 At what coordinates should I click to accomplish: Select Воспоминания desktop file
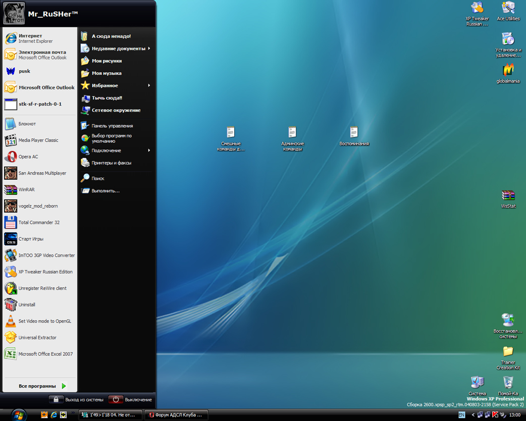coord(354,136)
